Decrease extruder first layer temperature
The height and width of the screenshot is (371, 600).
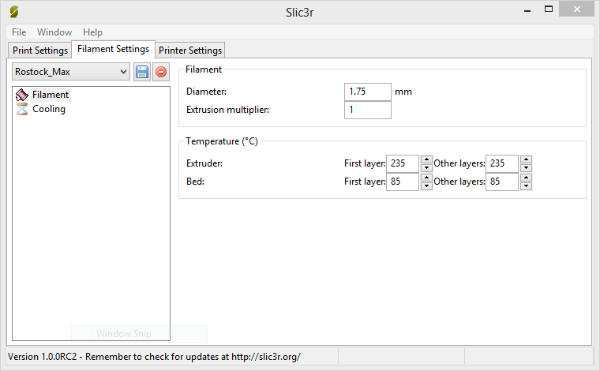pos(426,167)
